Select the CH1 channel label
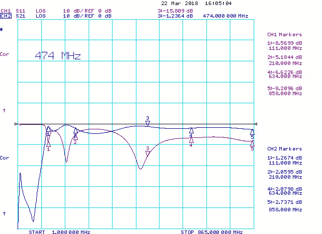 tap(6, 11)
